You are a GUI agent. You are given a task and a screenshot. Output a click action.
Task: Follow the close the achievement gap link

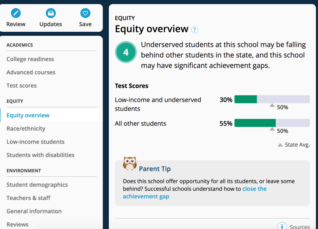click(195, 192)
